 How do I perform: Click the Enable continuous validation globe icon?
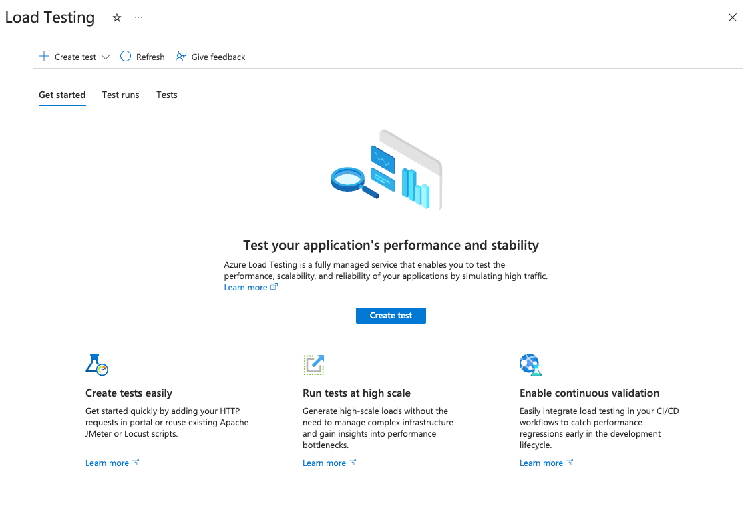point(531,365)
